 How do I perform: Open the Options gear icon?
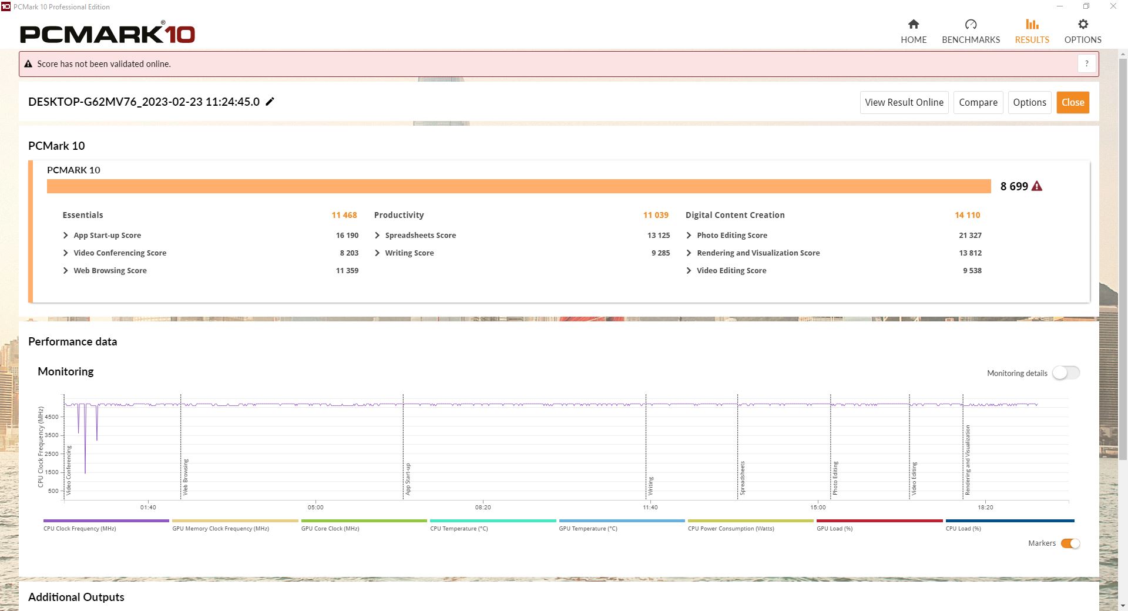(x=1083, y=24)
